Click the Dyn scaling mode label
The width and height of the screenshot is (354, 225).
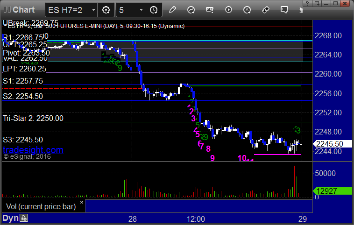pyautogui.click(x=10, y=218)
